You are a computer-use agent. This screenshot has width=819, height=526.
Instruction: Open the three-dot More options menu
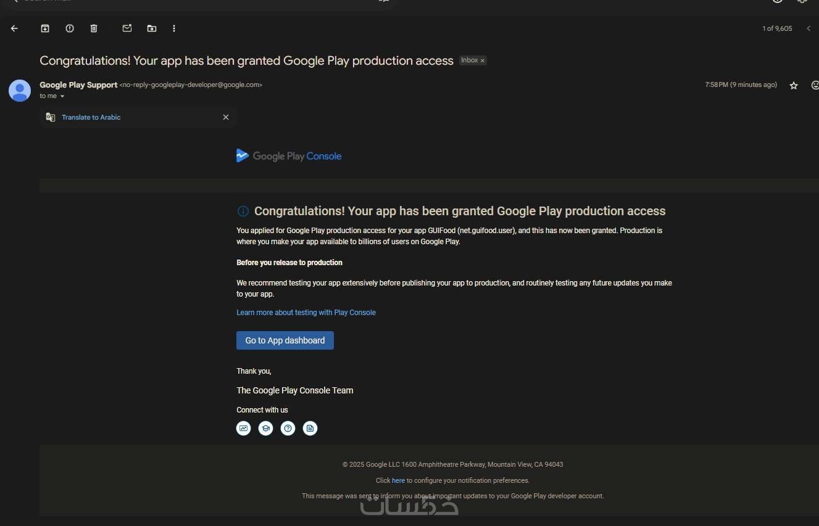(174, 28)
